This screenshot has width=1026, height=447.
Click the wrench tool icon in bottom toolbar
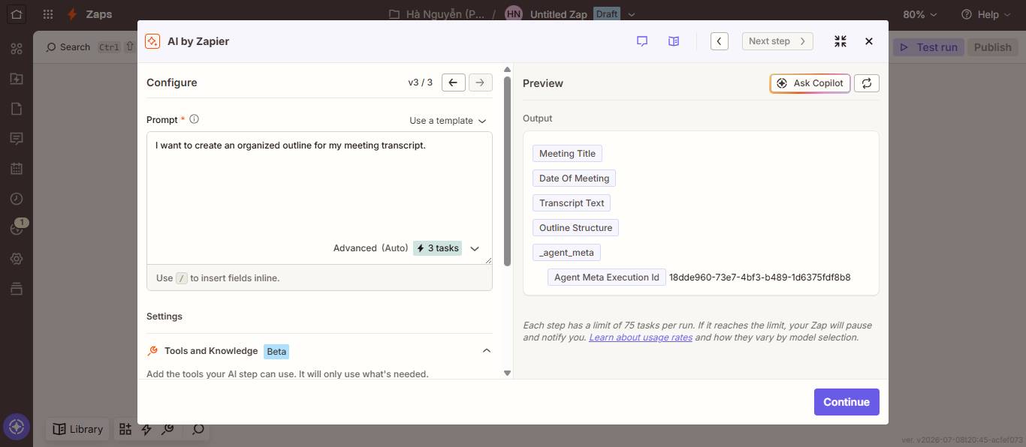click(x=168, y=429)
